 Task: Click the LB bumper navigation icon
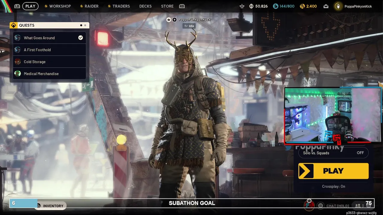(17, 6)
